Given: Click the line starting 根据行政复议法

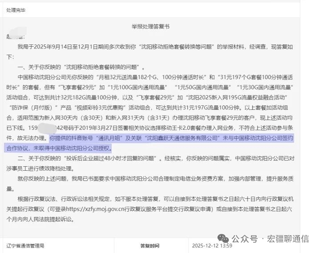Looking at the screenshot, I should 155,199.
